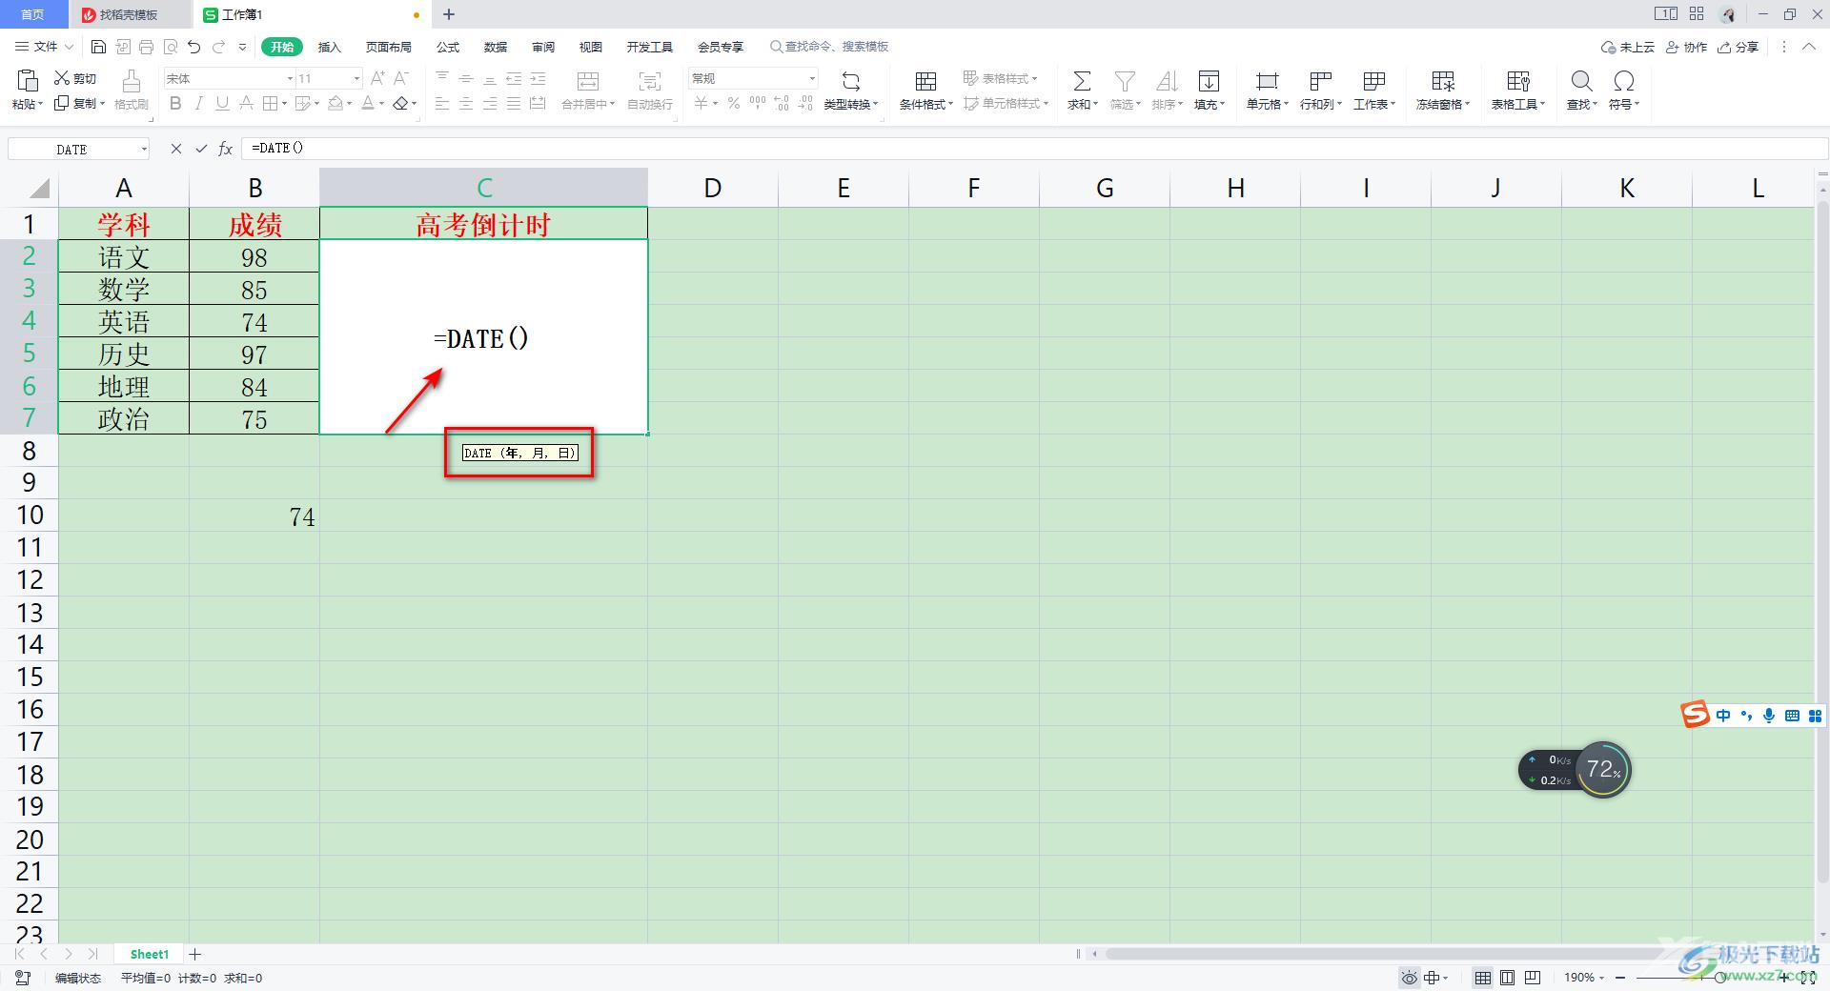This screenshot has height=991, width=1830.
Task: Cancel formula entry with the X icon
Action: point(176,149)
